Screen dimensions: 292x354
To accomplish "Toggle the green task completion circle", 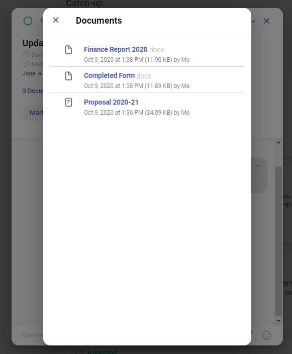I will pos(28,21).
